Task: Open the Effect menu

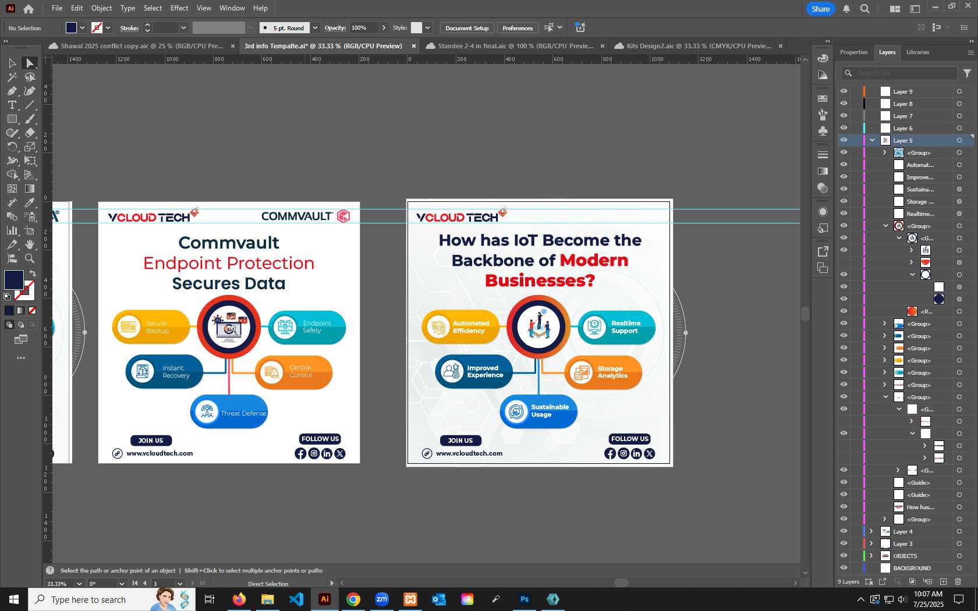Action: (x=179, y=8)
